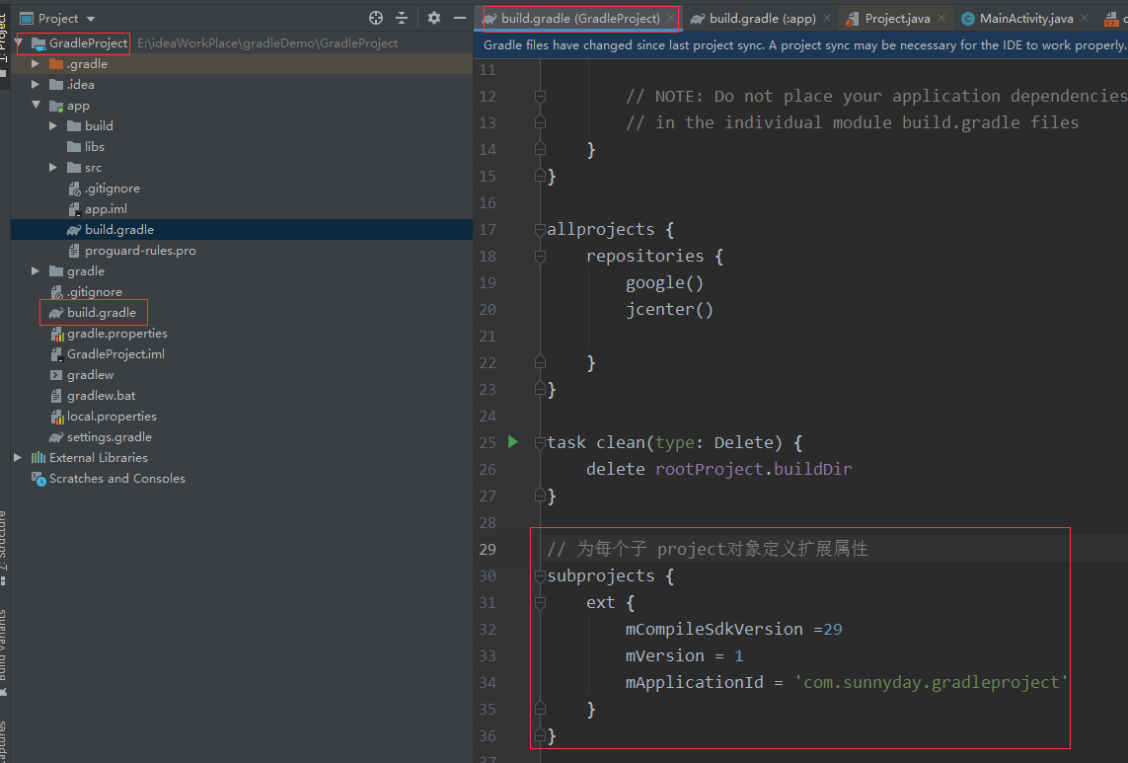This screenshot has height=763, width=1128.
Task: Expand the .gradle folder
Action: coord(36,64)
